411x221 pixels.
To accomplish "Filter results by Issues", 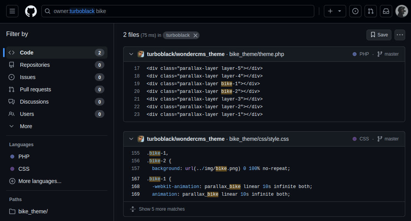I will 57,78.
